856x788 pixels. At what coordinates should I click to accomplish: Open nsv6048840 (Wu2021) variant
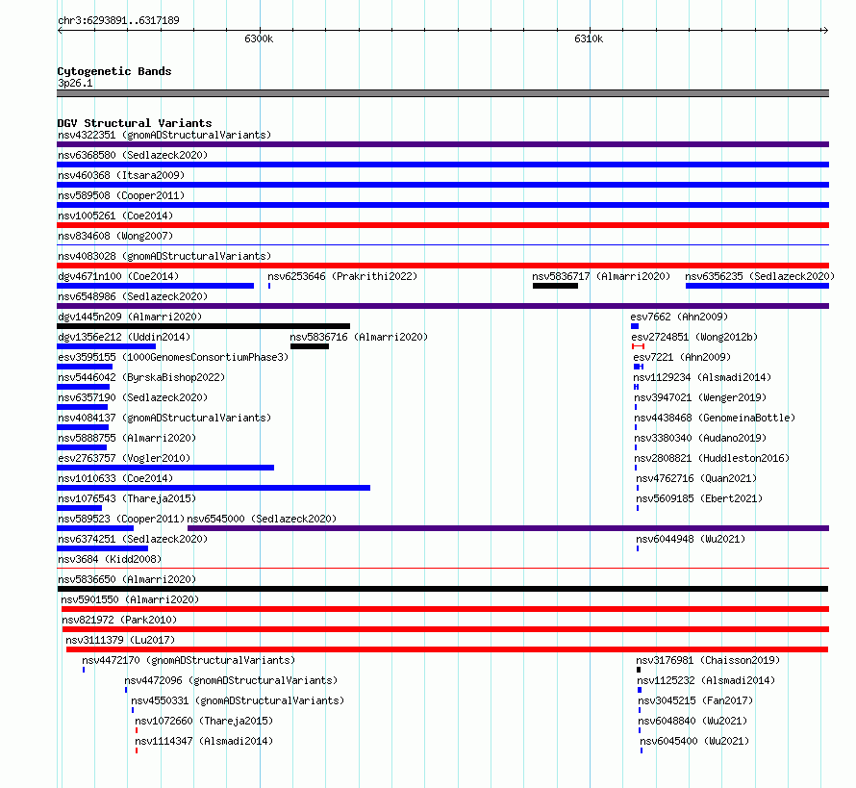(x=692, y=721)
